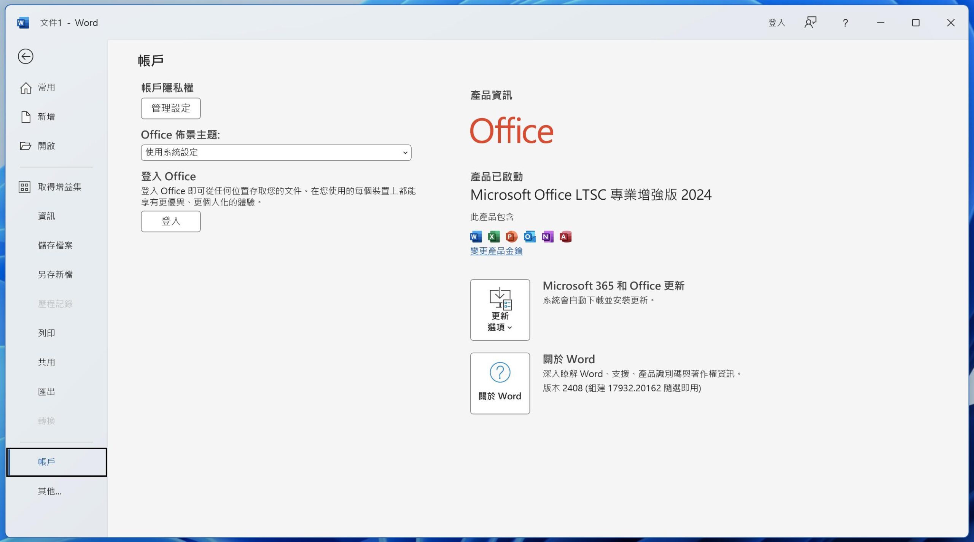This screenshot has width=974, height=542.
Task: Click the question mark help icon
Action: (x=845, y=23)
